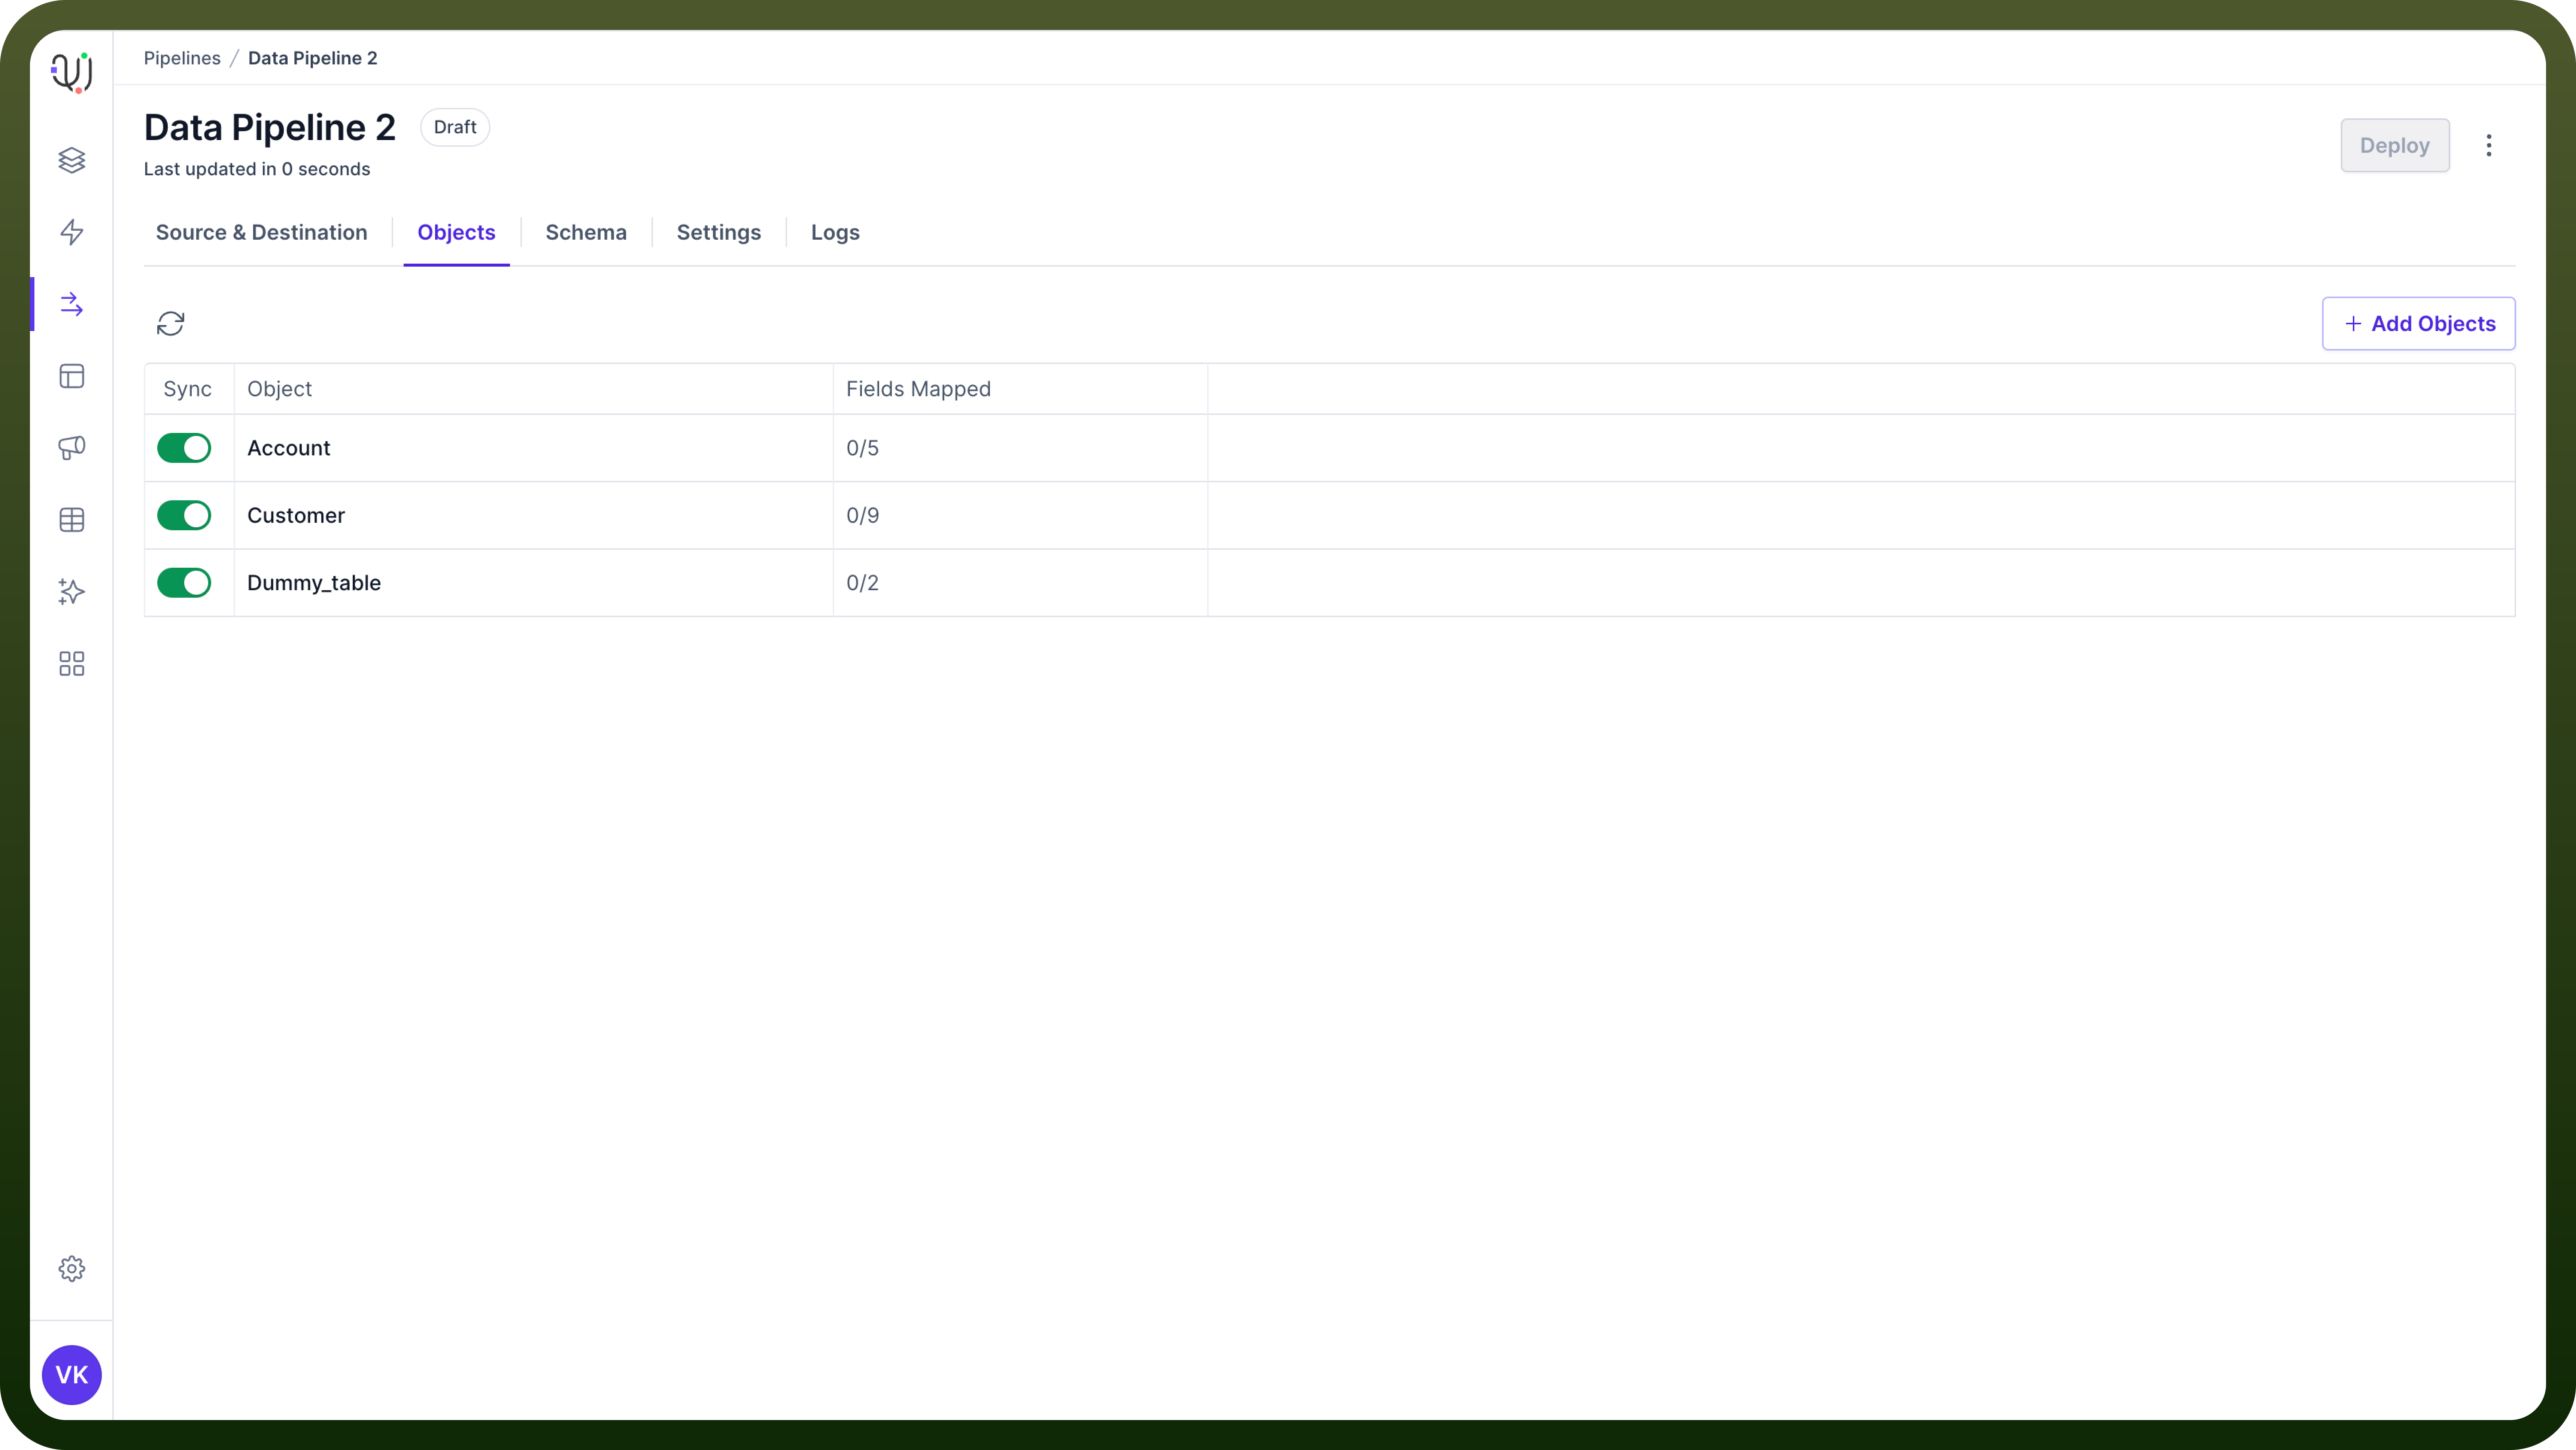Toggle sync for the Dummy_table object

click(184, 583)
